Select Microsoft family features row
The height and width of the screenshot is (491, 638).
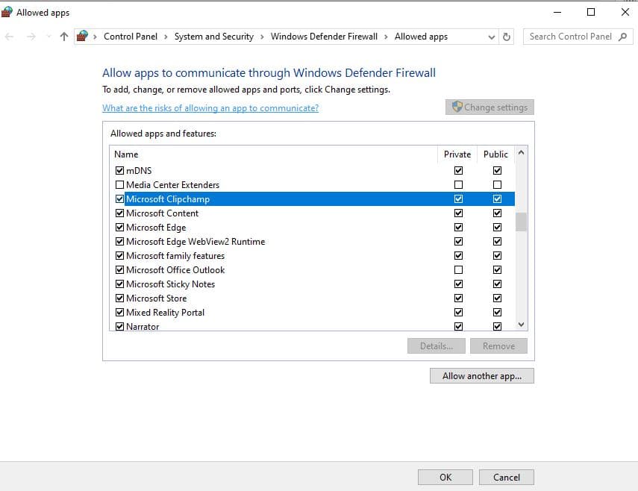click(x=312, y=256)
